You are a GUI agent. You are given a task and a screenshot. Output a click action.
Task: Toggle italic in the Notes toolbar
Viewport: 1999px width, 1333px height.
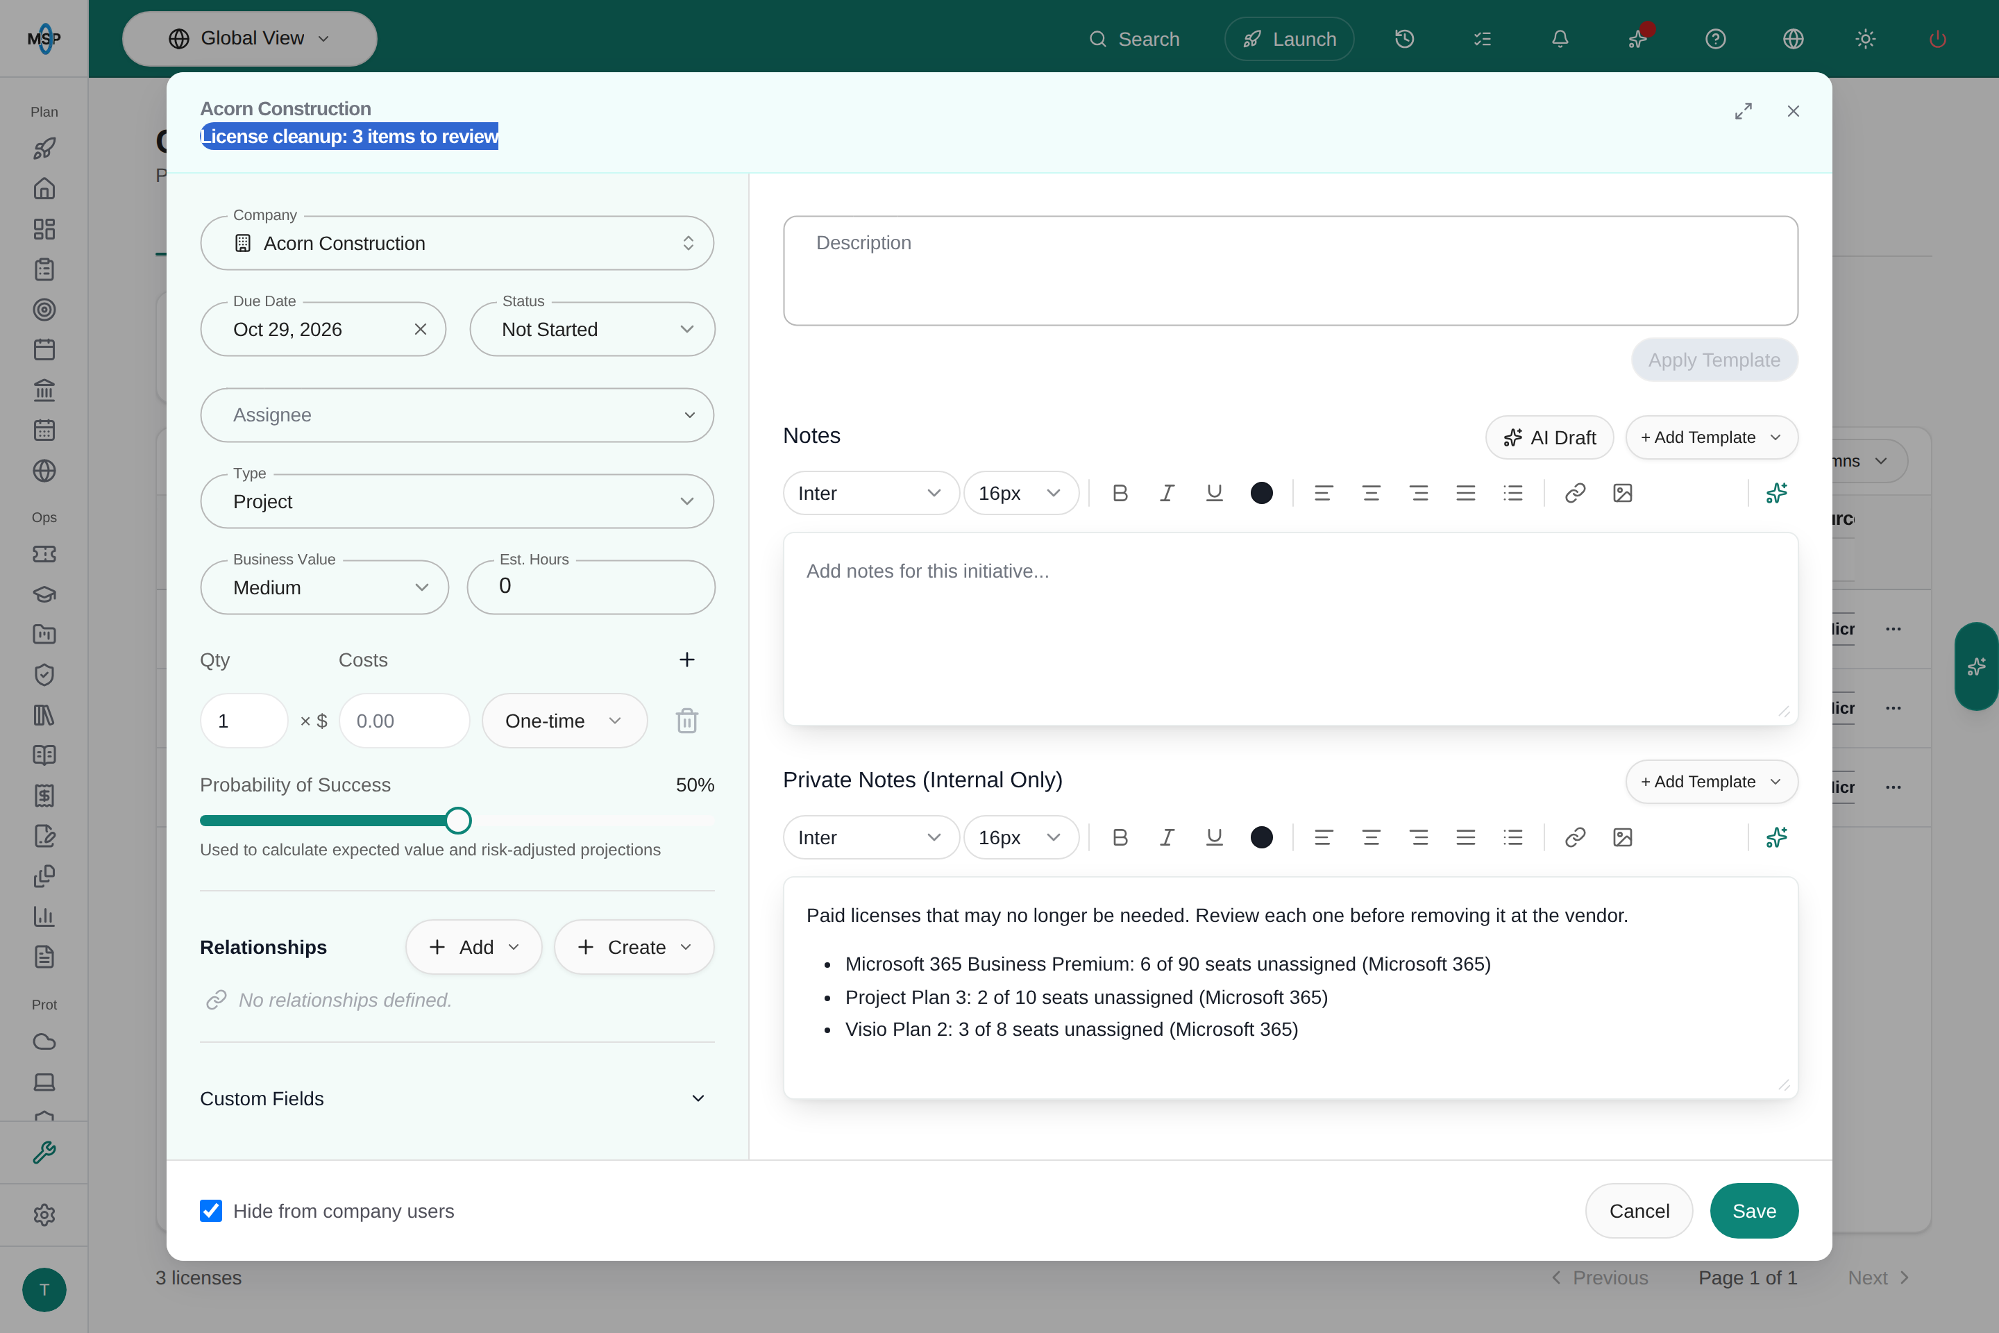(1167, 493)
